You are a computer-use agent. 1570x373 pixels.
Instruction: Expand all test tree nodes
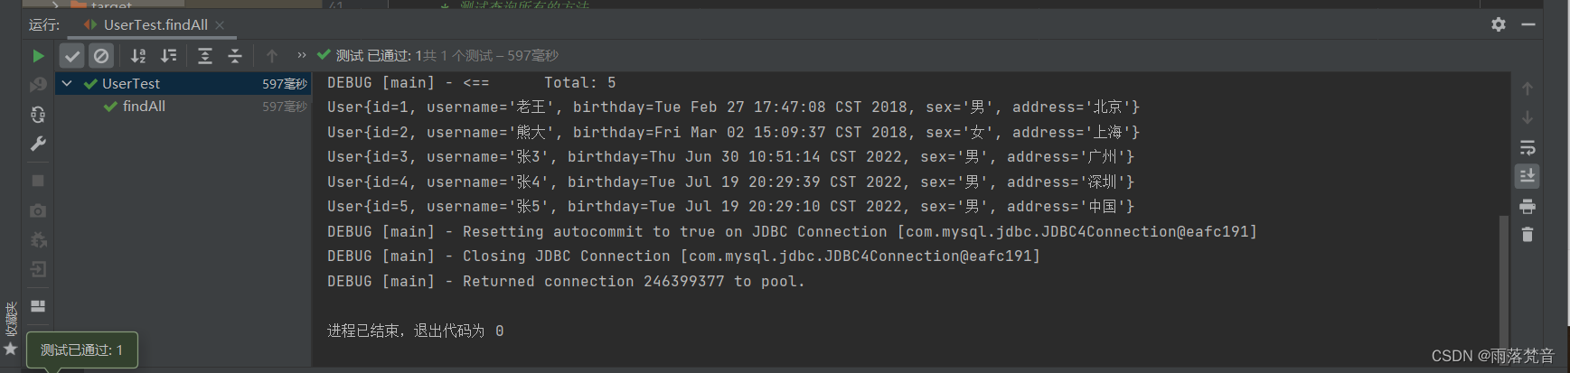pyautogui.click(x=205, y=56)
